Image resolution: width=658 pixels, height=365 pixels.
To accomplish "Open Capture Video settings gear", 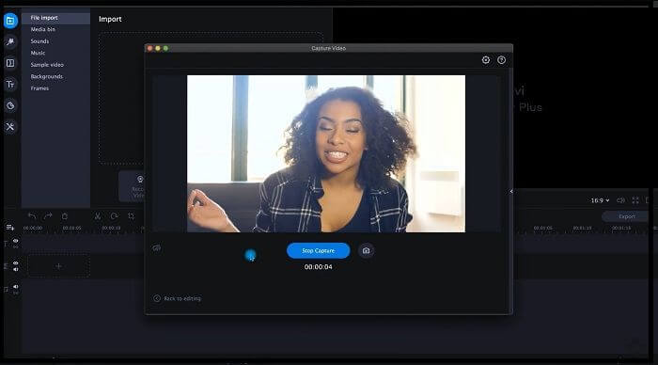I will pos(486,60).
